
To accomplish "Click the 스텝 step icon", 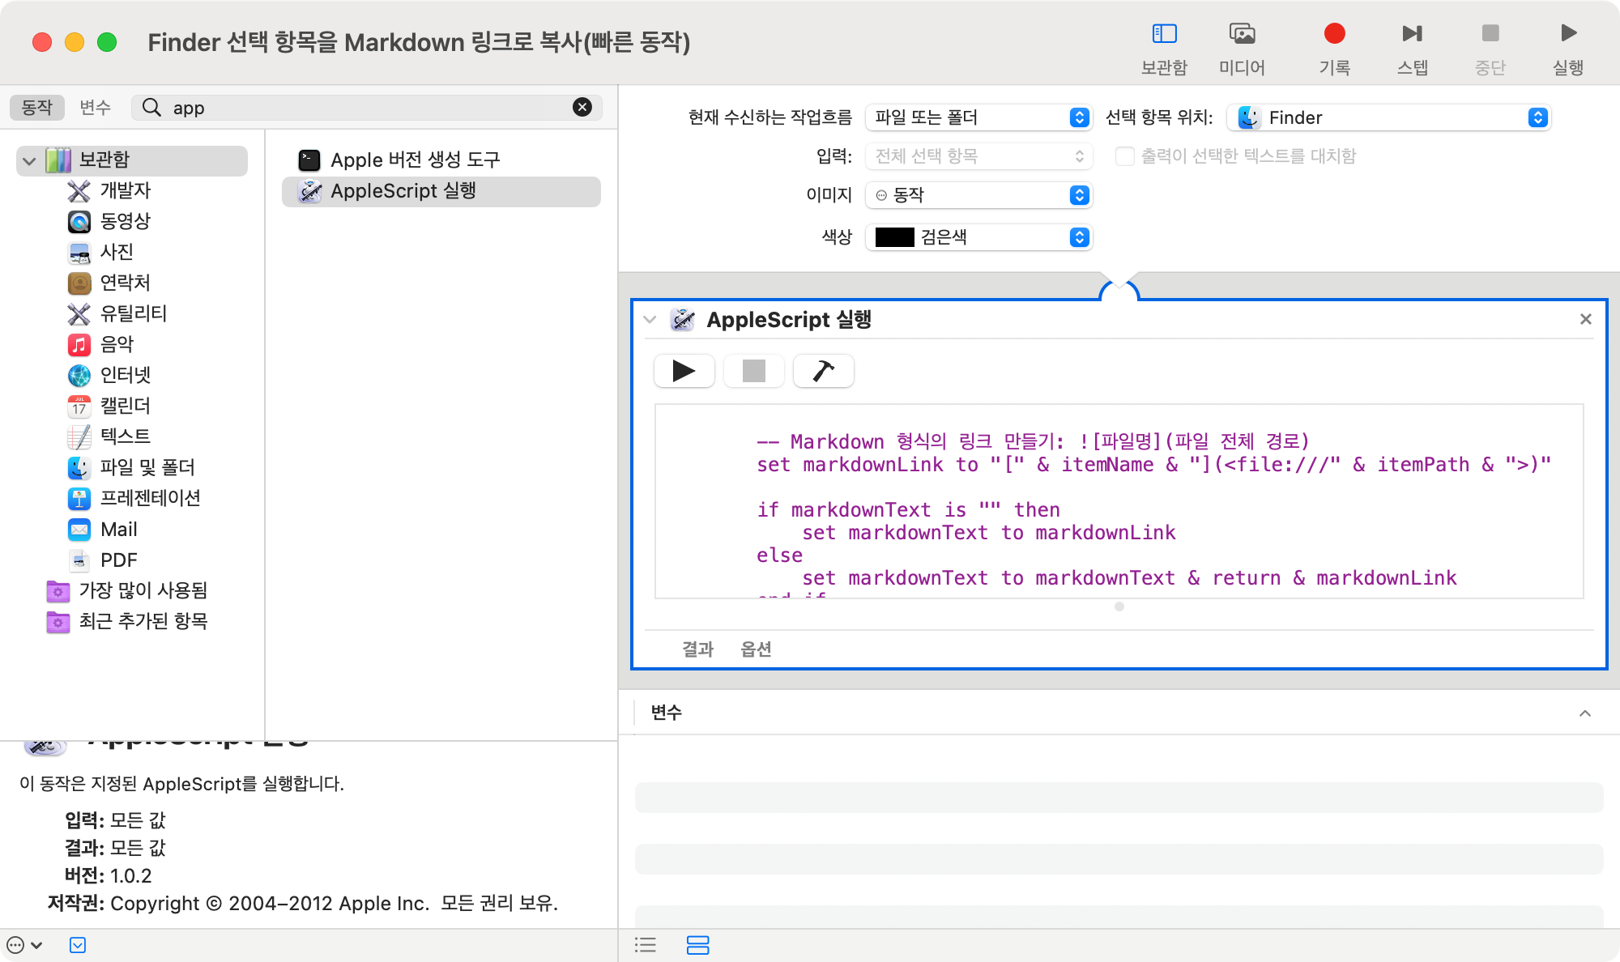I will coord(1412,34).
